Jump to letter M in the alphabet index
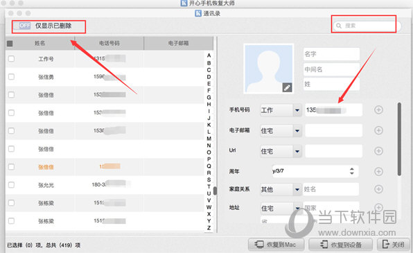 (209, 139)
